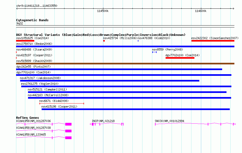Open KIAA1958|NM_001287038 gene label

point(33,128)
